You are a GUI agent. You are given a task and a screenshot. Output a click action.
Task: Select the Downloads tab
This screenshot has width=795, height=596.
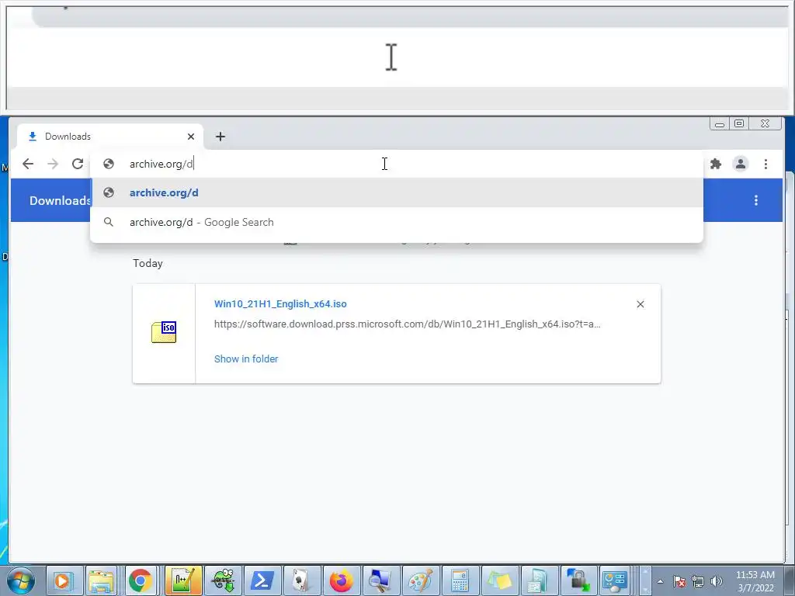point(110,137)
